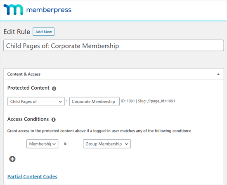Image resolution: width=227 pixels, height=185 pixels.
Task: Open the Membership condition type dropdown
Action: click(42, 144)
